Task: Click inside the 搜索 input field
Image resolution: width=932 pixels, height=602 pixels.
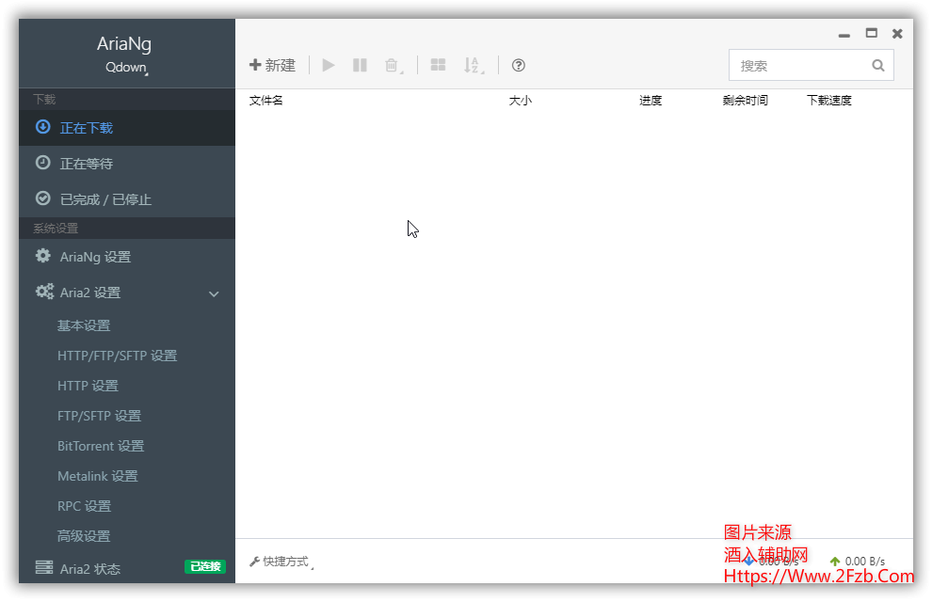Action: (x=800, y=65)
